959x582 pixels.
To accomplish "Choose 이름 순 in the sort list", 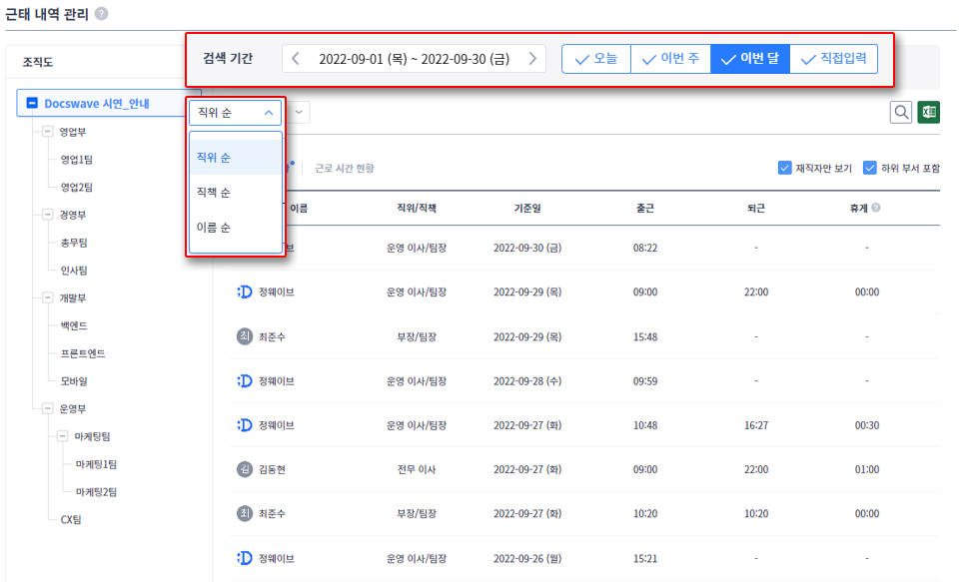I will click(236, 228).
